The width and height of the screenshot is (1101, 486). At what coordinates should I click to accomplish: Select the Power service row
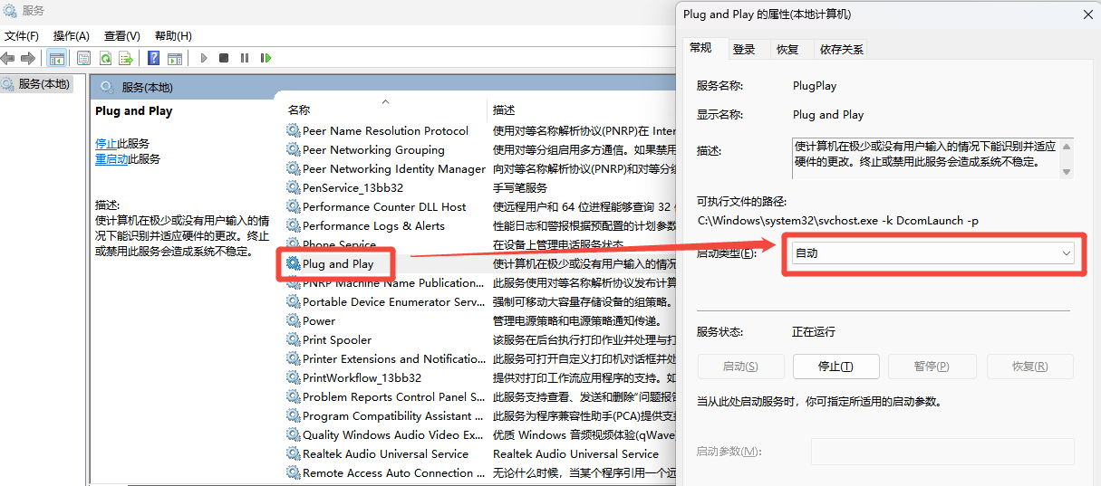click(319, 321)
